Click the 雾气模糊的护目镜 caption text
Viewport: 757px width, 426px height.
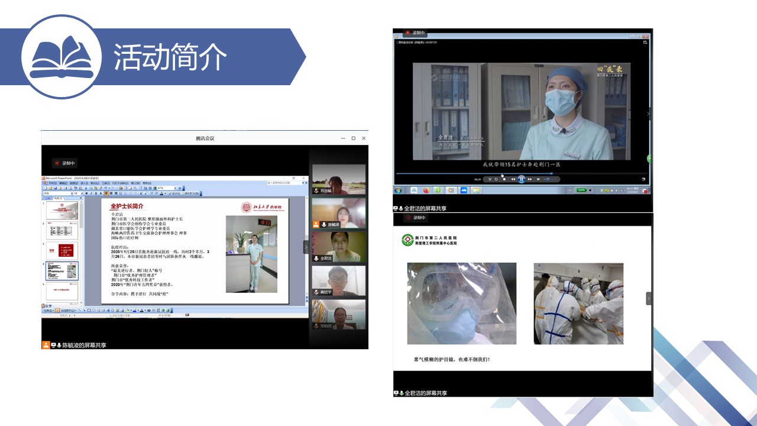(x=452, y=359)
